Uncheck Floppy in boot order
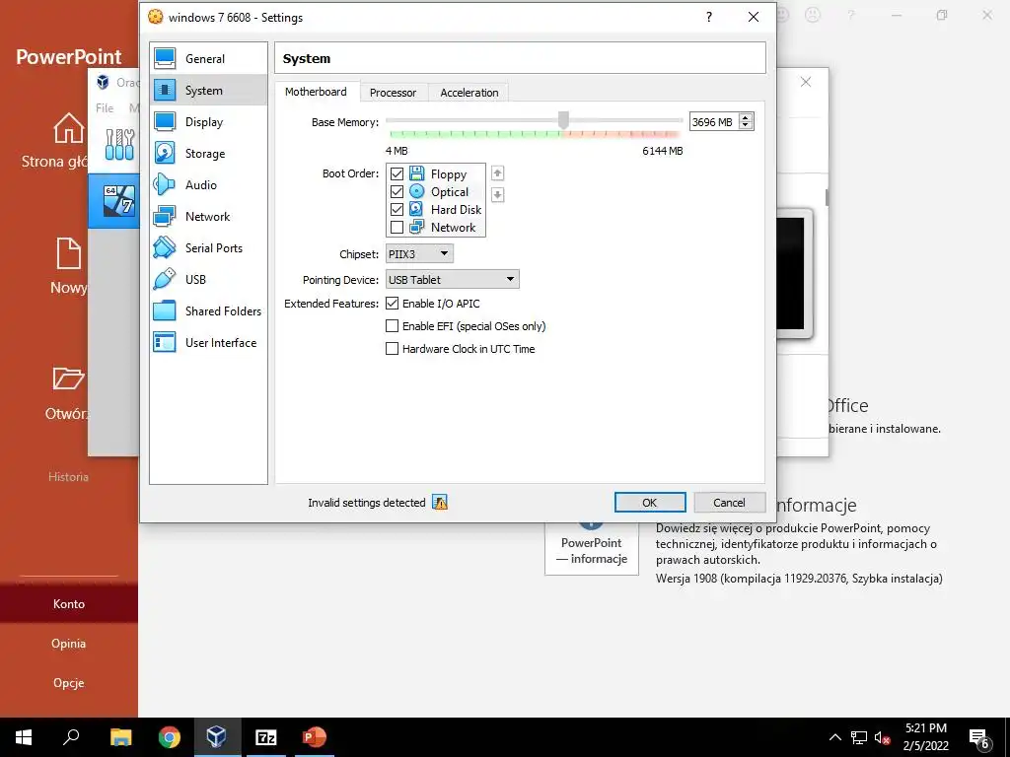1010x757 pixels. (397, 173)
